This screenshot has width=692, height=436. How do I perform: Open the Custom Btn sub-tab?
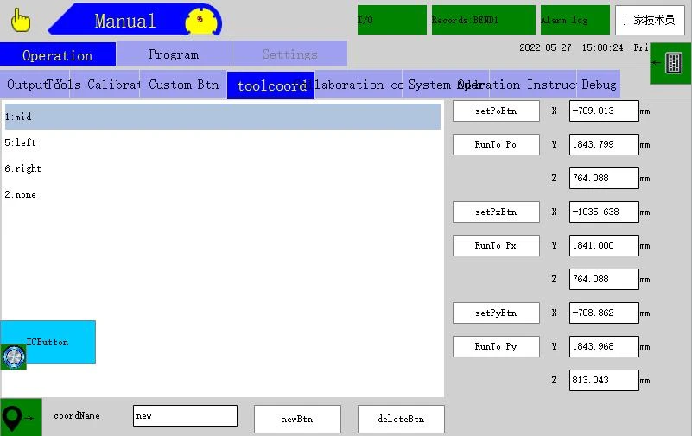184,84
